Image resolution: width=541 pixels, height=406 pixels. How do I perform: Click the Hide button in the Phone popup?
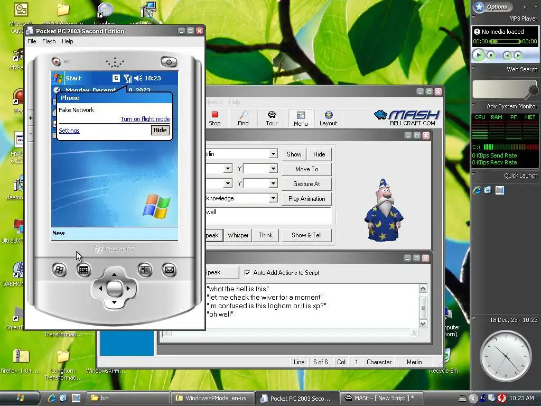(x=160, y=130)
